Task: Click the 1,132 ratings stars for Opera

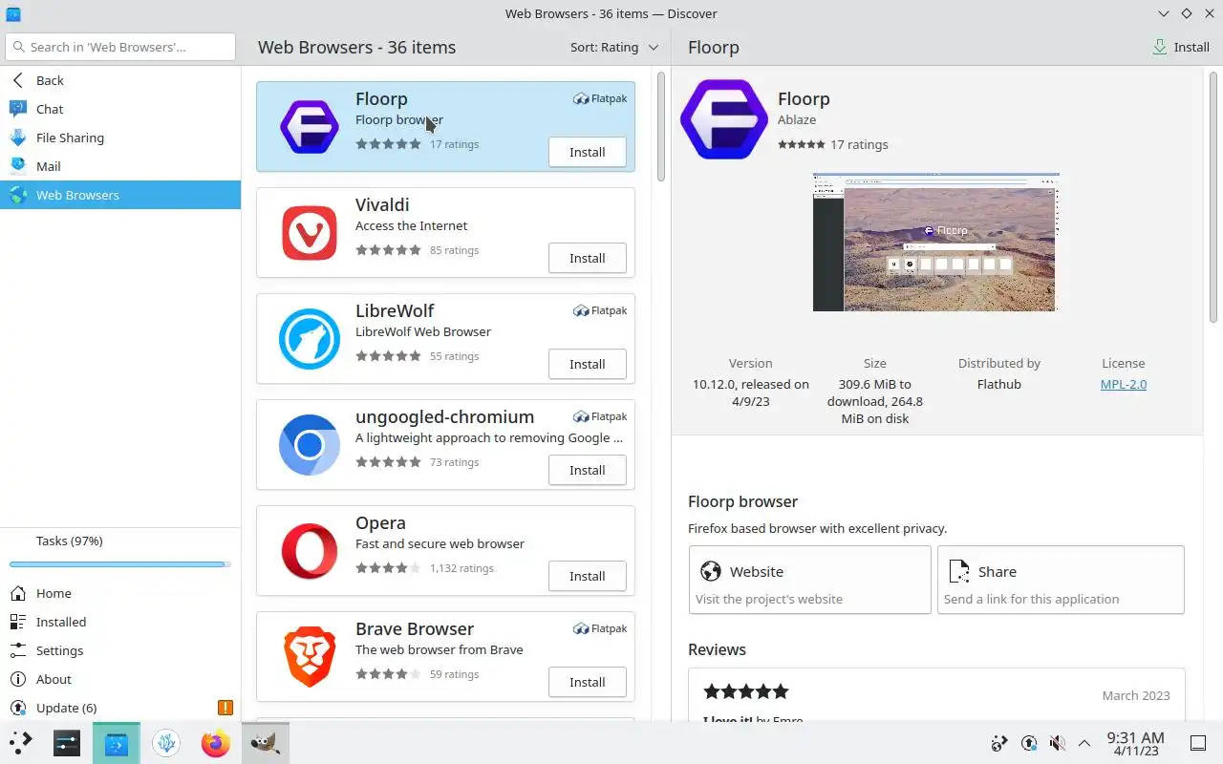Action: (388, 567)
